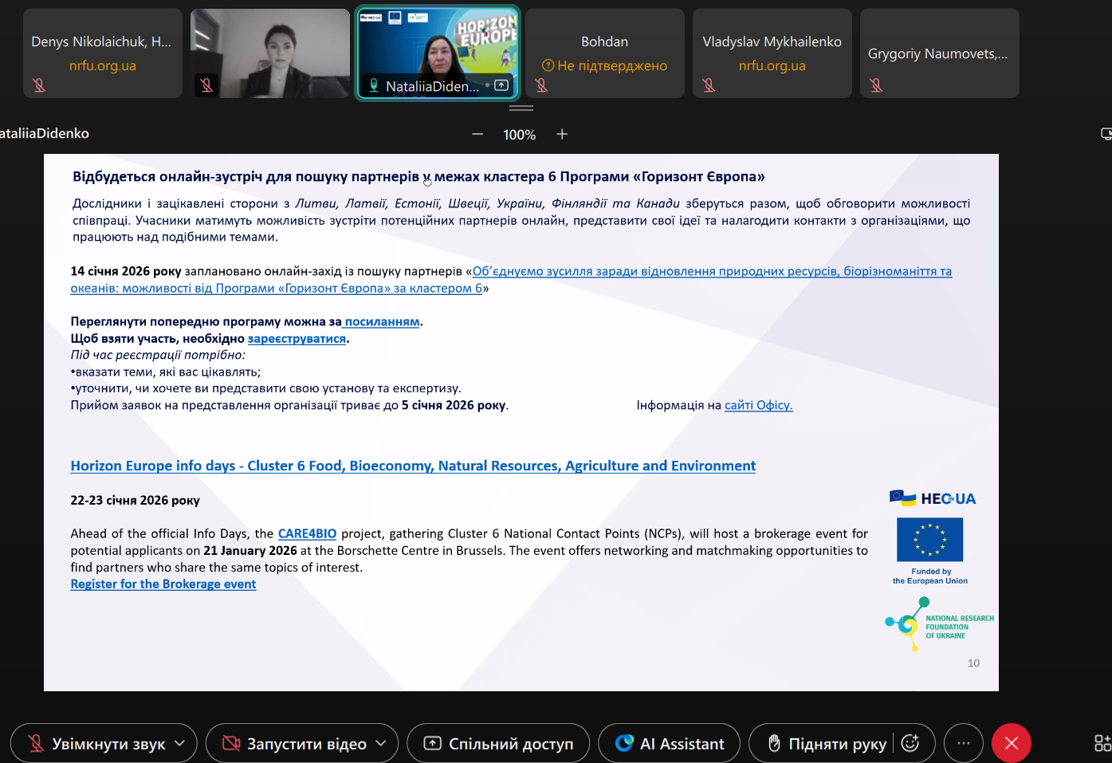This screenshot has height=763, width=1112.
Task: Open Спільний доступ screen sharing
Action: (x=498, y=744)
